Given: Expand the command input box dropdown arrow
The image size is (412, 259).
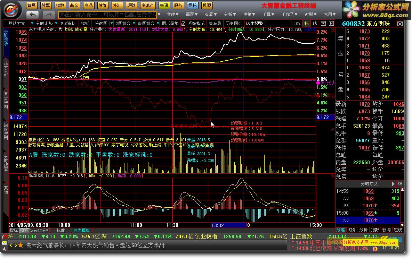Looking at the screenshot, I should 159,15.
